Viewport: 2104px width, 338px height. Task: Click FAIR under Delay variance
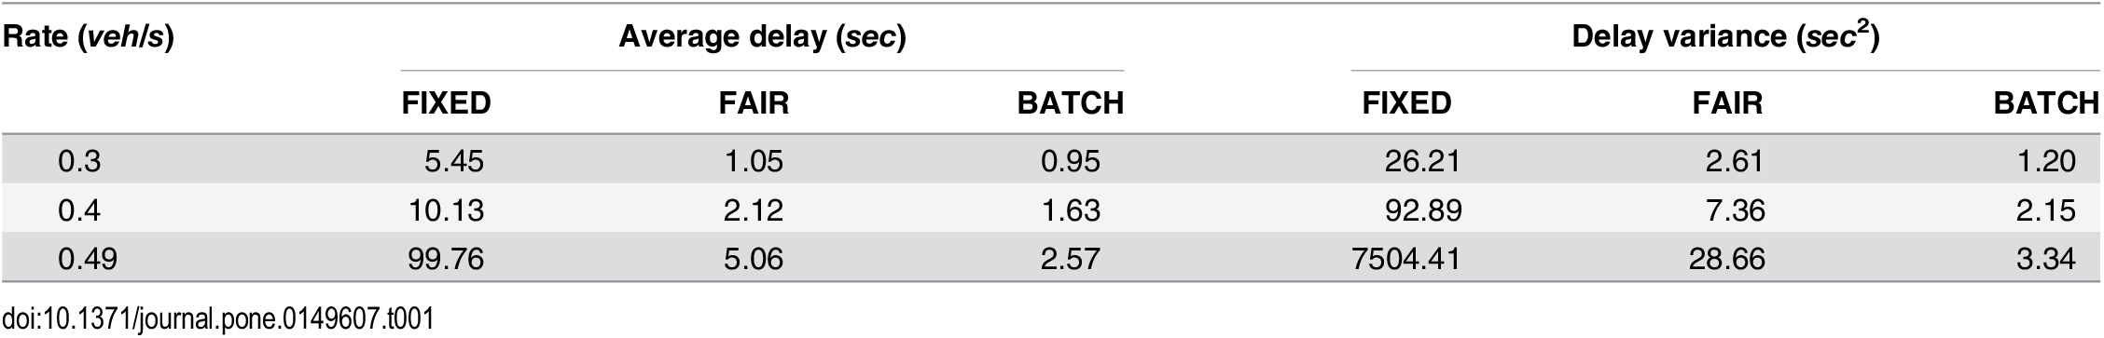1727,103
